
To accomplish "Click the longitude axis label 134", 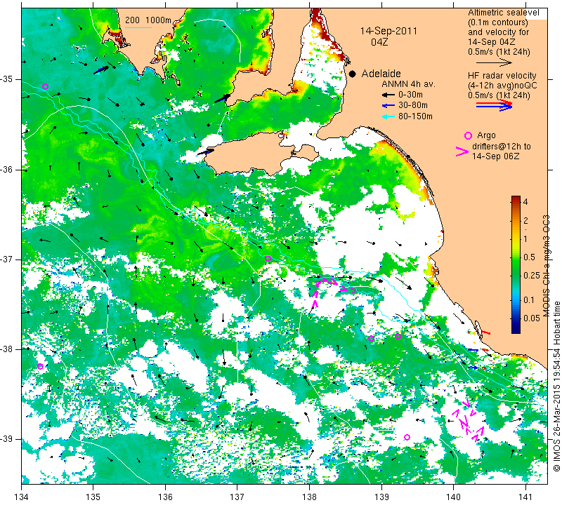I will point(21,497).
